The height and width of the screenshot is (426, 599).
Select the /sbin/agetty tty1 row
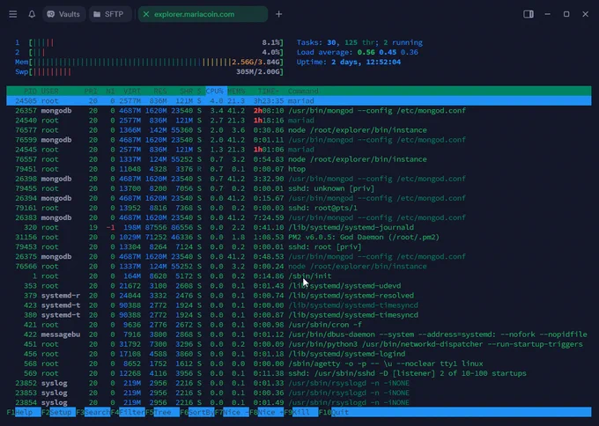tap(299, 364)
